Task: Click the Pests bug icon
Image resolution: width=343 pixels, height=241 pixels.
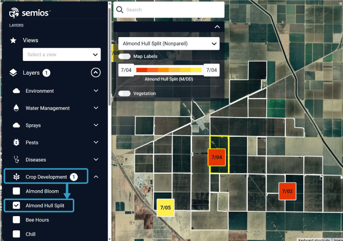Action: pyautogui.click(x=16, y=142)
